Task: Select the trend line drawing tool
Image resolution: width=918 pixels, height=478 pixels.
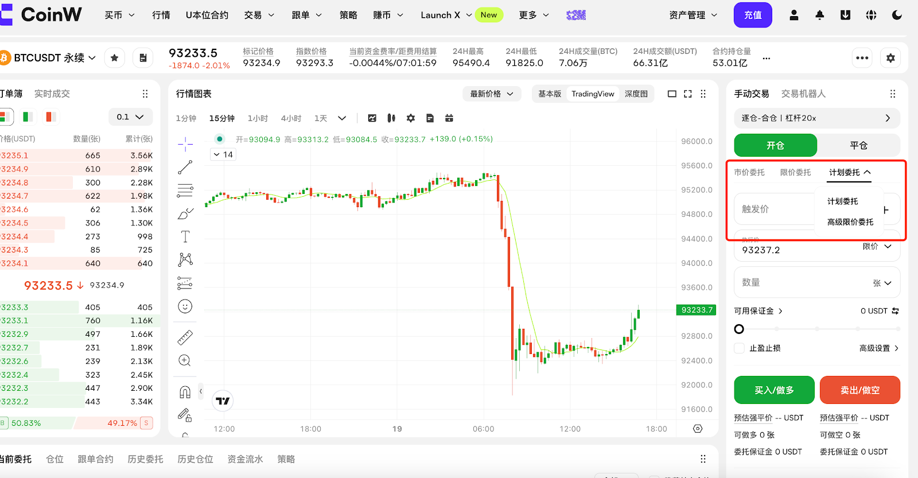Action: (x=185, y=167)
